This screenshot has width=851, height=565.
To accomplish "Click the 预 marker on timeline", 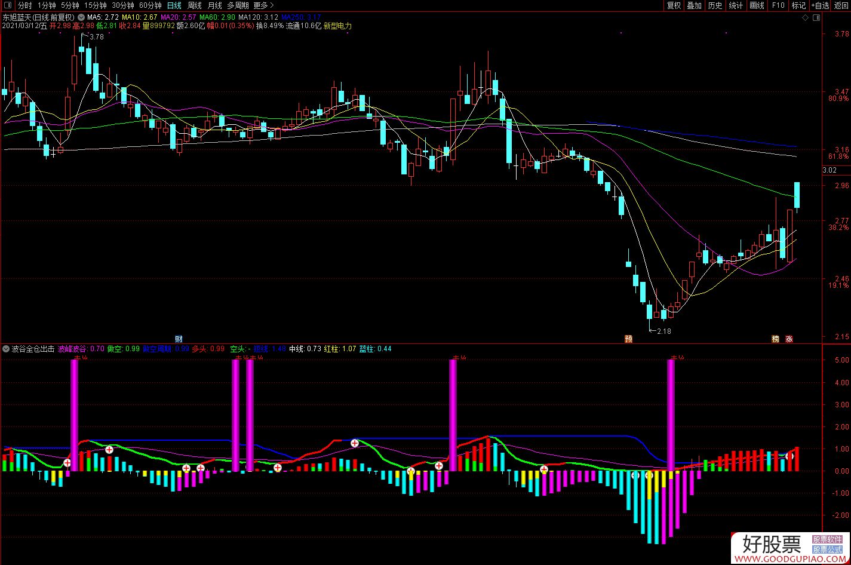I will 628,339.
